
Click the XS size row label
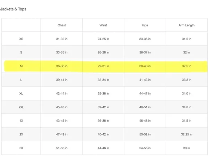pyautogui.click(x=21, y=39)
